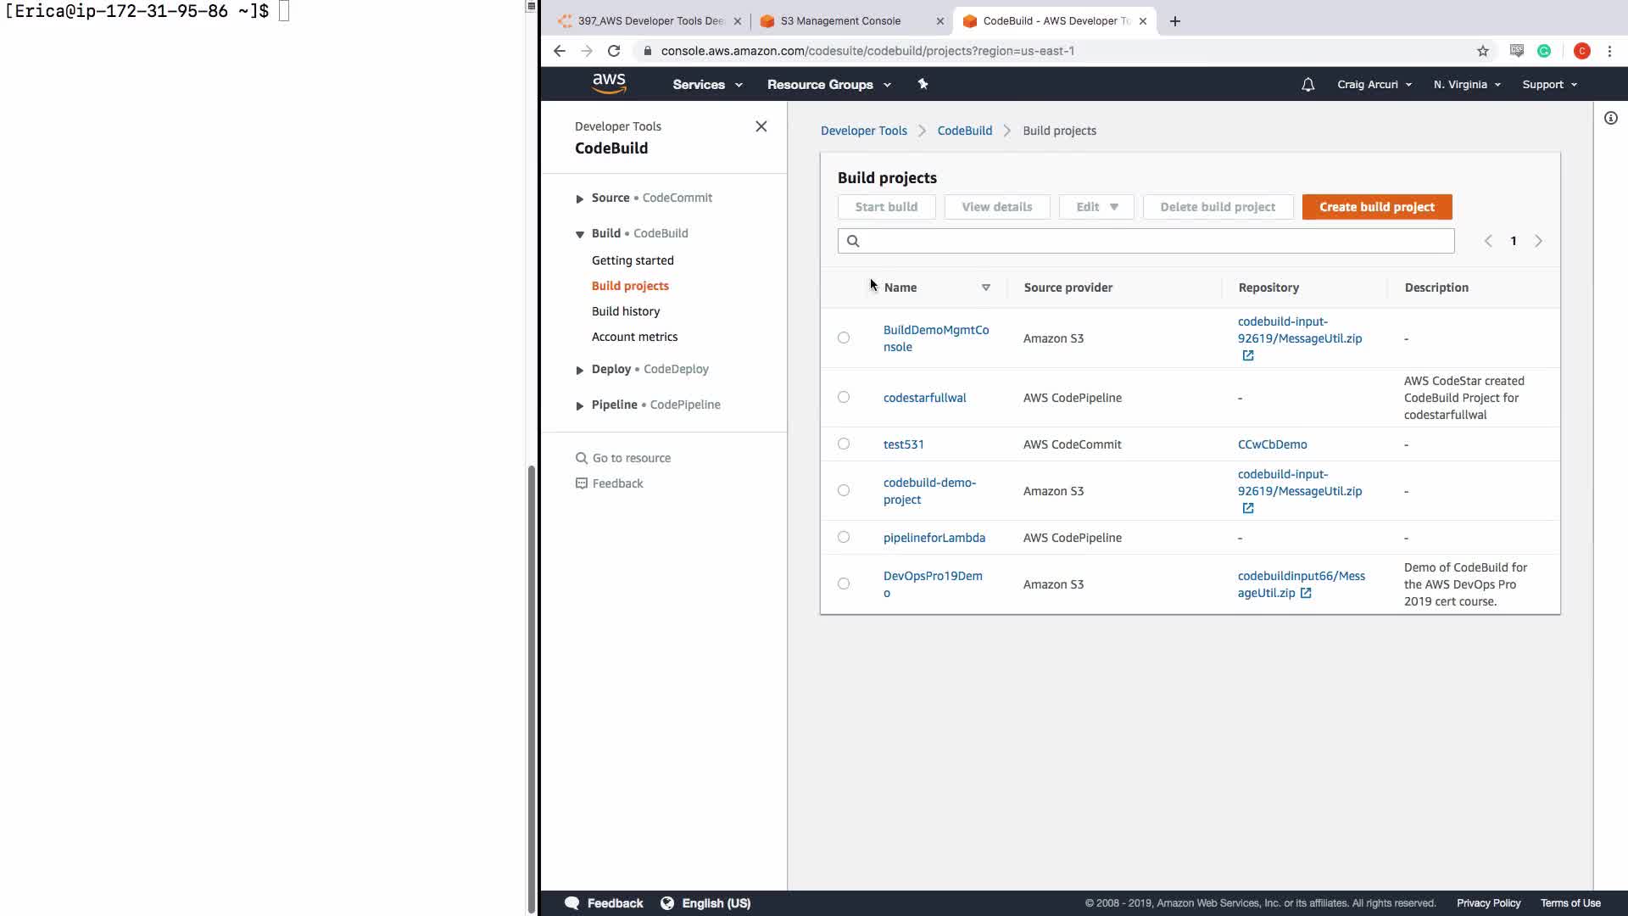Open Build history in the sidebar

pyautogui.click(x=625, y=311)
